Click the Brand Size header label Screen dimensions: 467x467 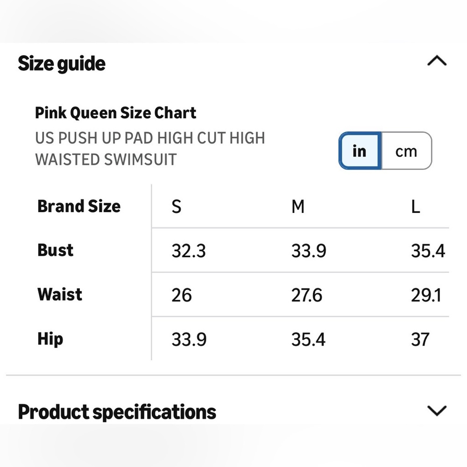coord(79,206)
